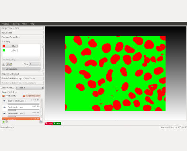This screenshot has height=151, width=187.
Task: Select the Prediction for Label 2 layer name
Action: click(x=16, y=114)
